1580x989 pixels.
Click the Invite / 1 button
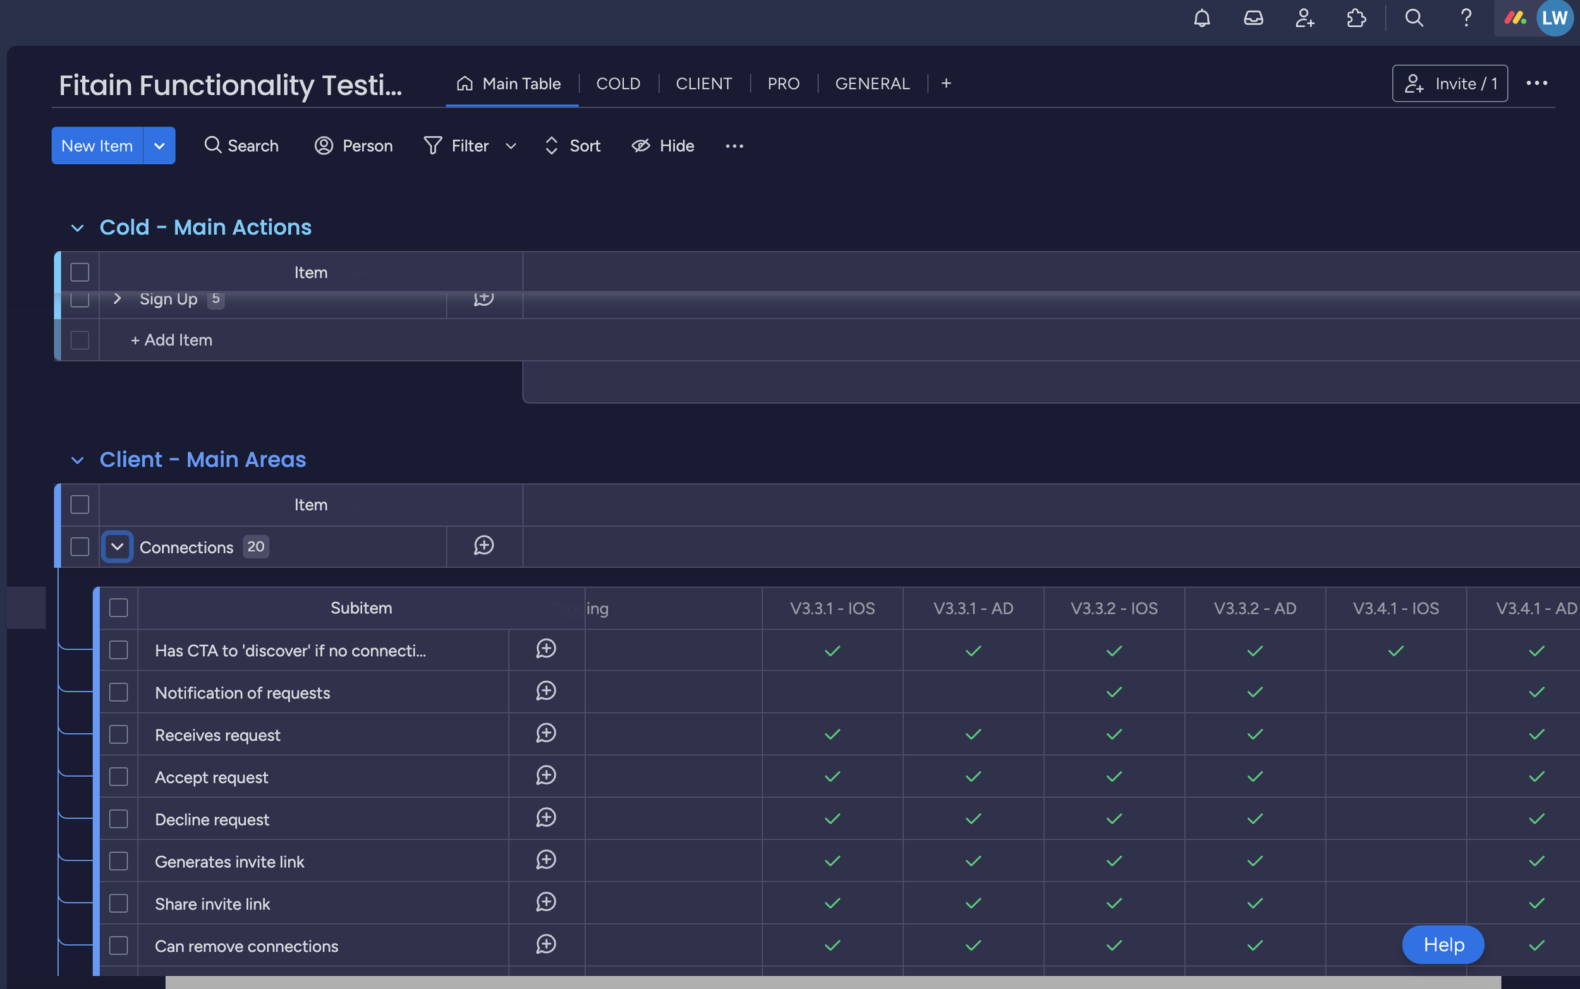coord(1450,83)
